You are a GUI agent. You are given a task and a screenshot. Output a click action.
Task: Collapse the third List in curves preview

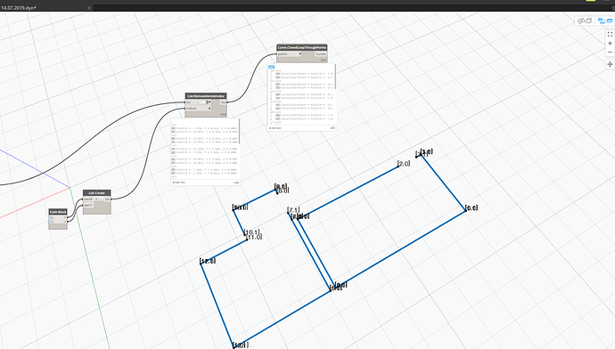coord(272,92)
